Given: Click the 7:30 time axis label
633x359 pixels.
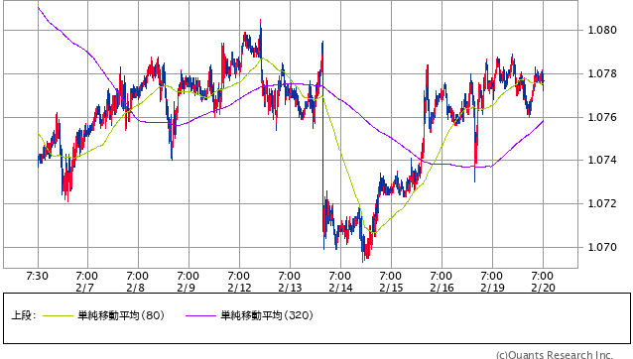Looking at the screenshot, I should 37,277.
